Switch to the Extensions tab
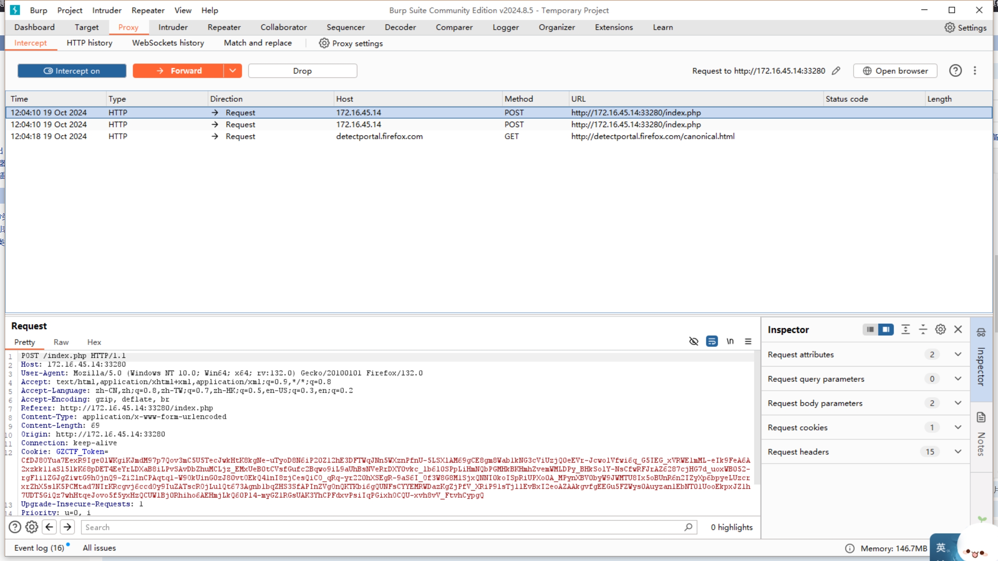 (x=614, y=27)
